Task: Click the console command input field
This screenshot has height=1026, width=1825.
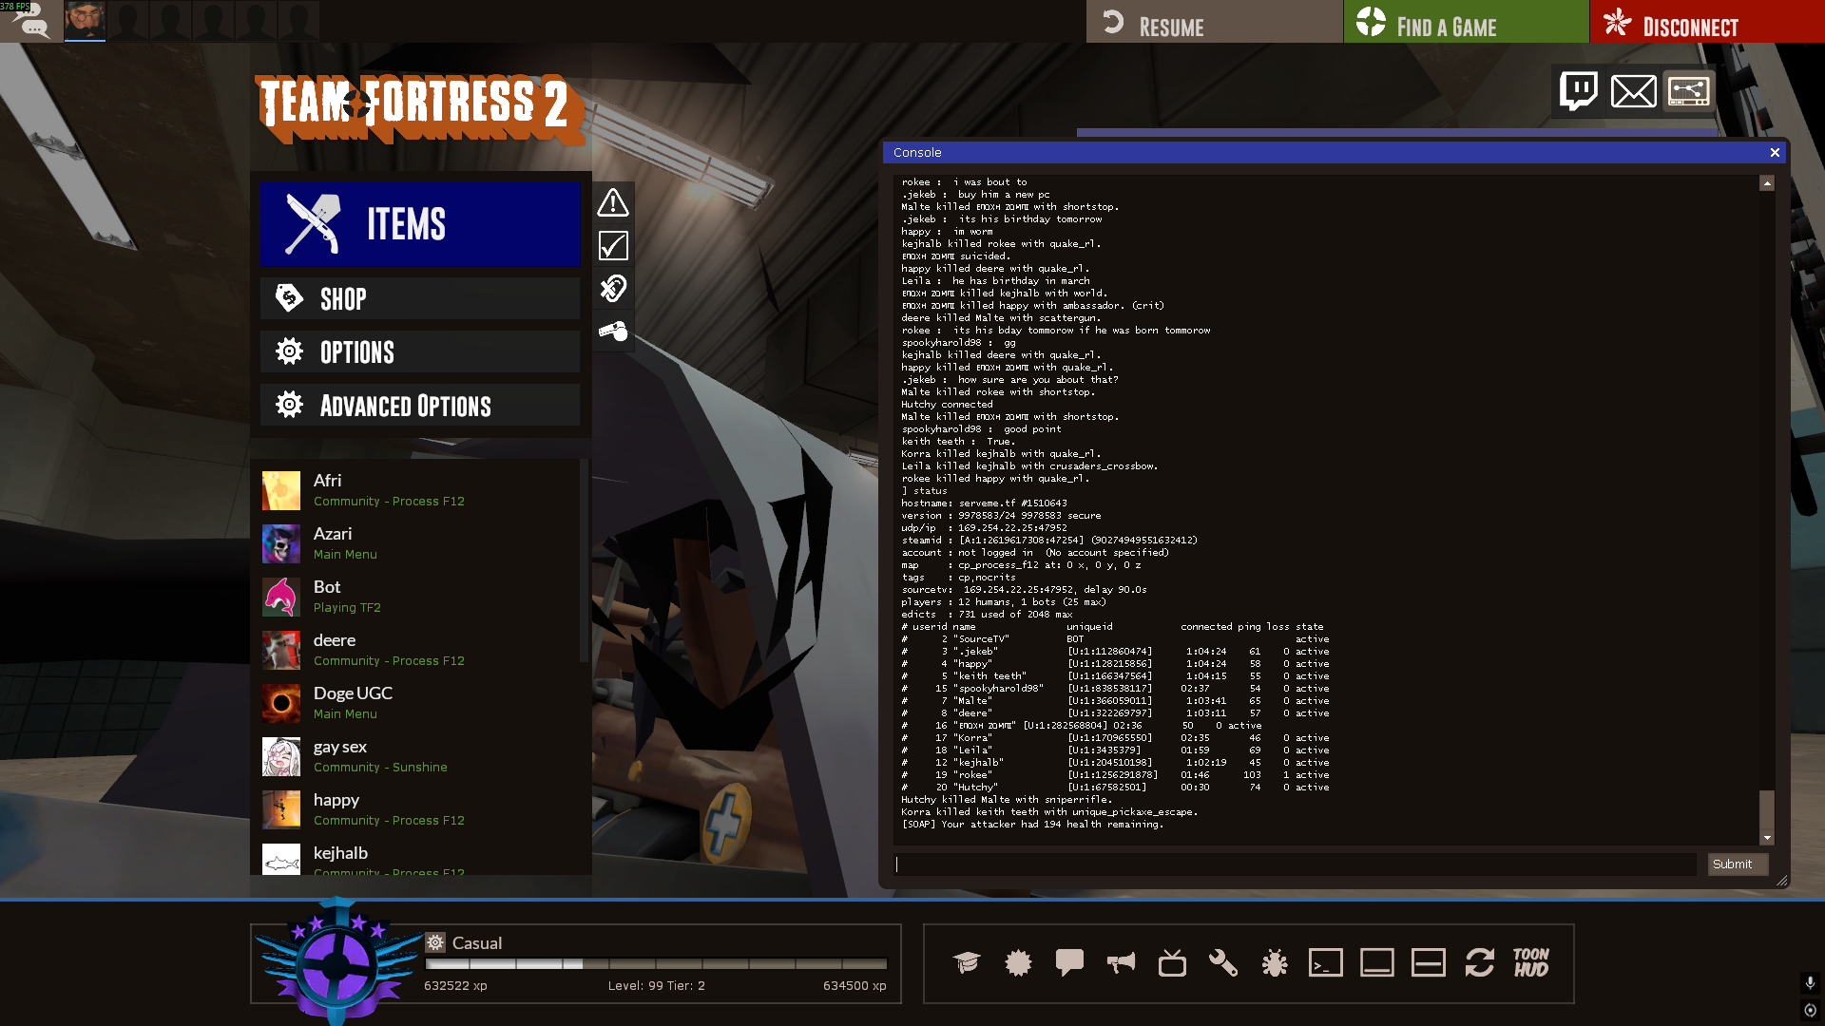Action: tap(1296, 864)
